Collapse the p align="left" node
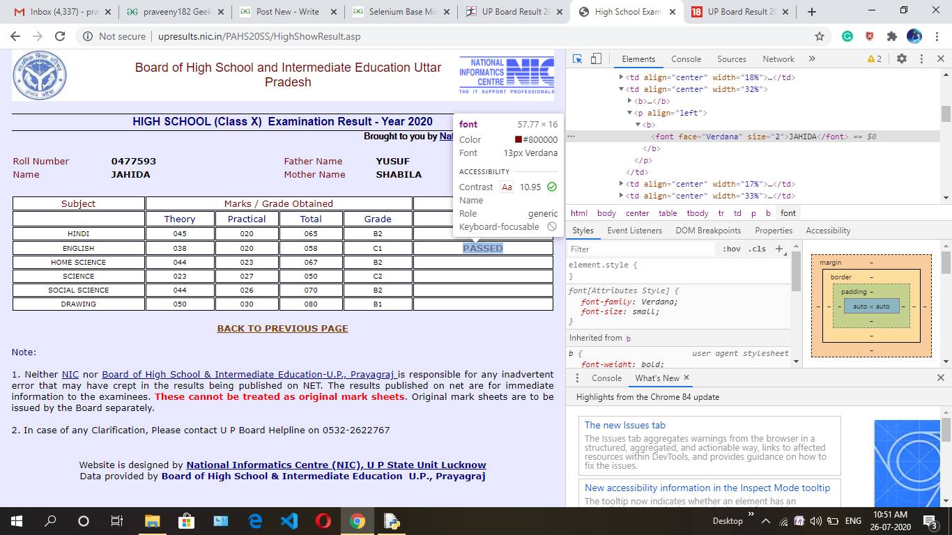The width and height of the screenshot is (952, 535). tap(630, 113)
